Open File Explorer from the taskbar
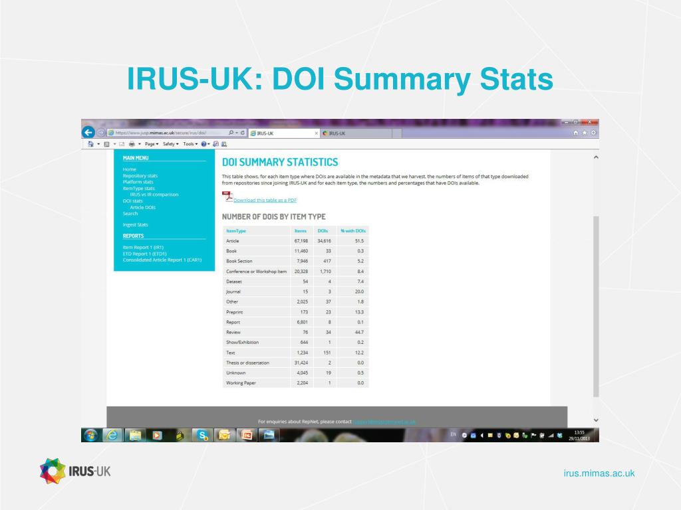 pyautogui.click(x=135, y=435)
